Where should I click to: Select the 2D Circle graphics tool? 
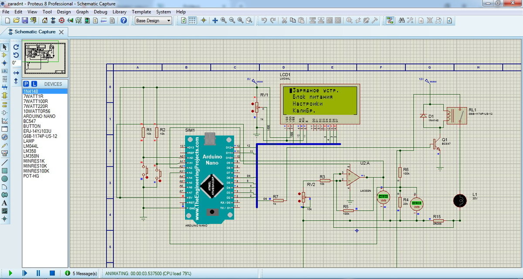(x=5, y=178)
